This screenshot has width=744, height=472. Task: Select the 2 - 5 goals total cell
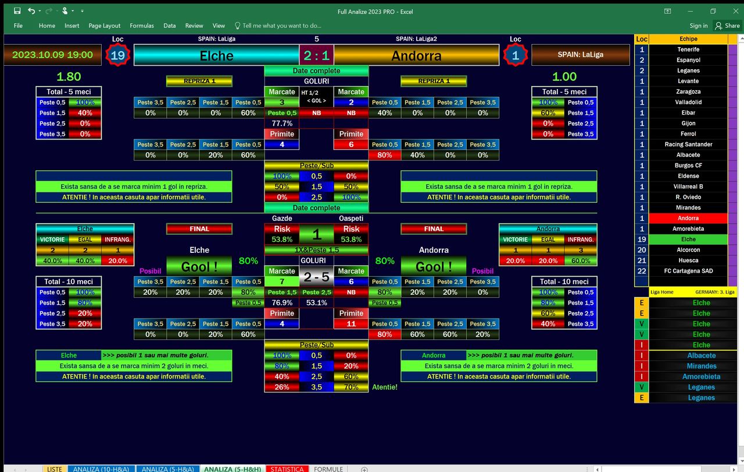(x=316, y=277)
